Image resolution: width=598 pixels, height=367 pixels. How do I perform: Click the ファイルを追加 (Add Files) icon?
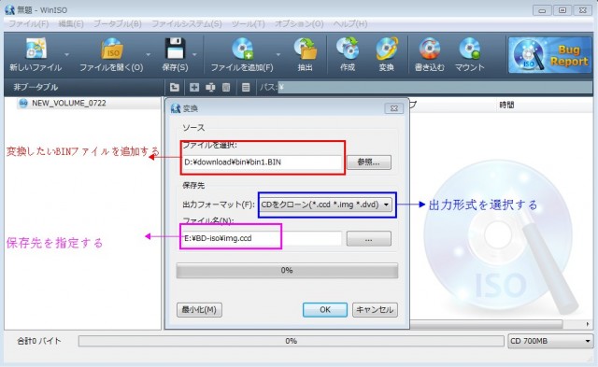pos(242,49)
